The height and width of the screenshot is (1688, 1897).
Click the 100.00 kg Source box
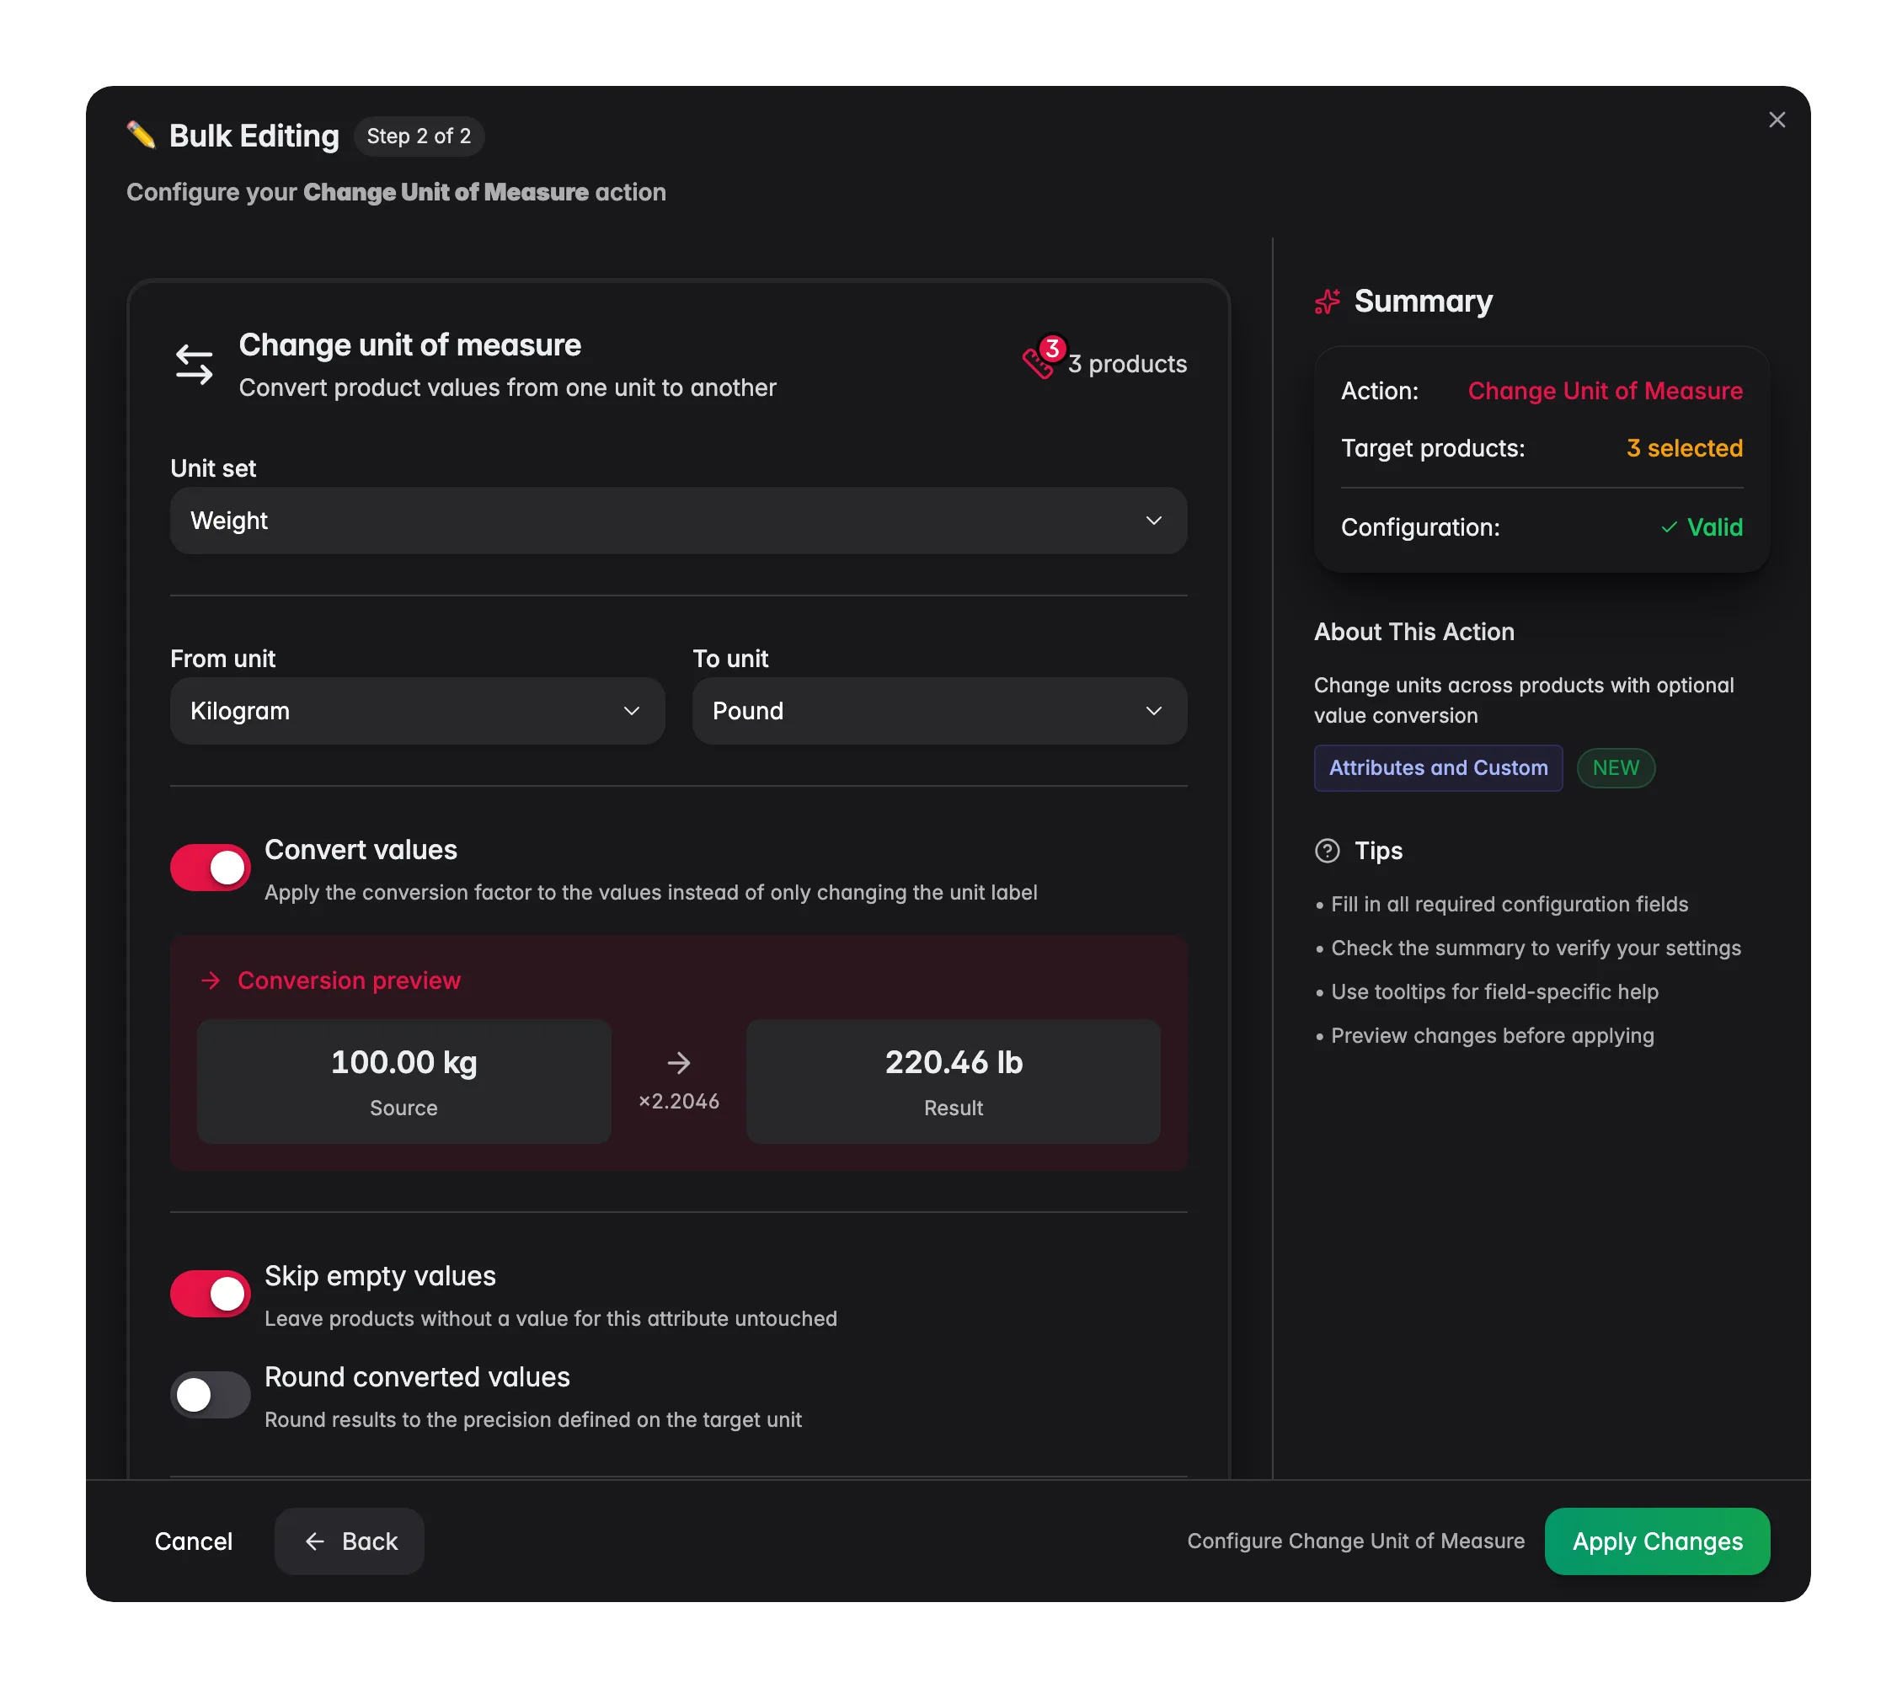point(403,1082)
